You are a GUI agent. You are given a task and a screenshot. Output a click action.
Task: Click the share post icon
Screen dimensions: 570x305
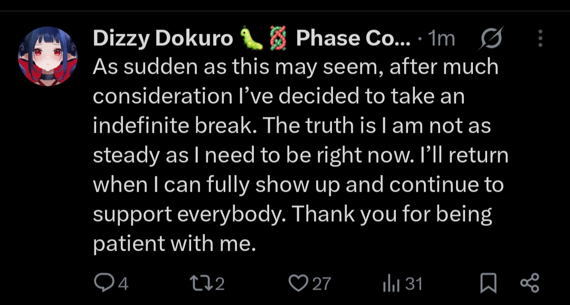(530, 283)
